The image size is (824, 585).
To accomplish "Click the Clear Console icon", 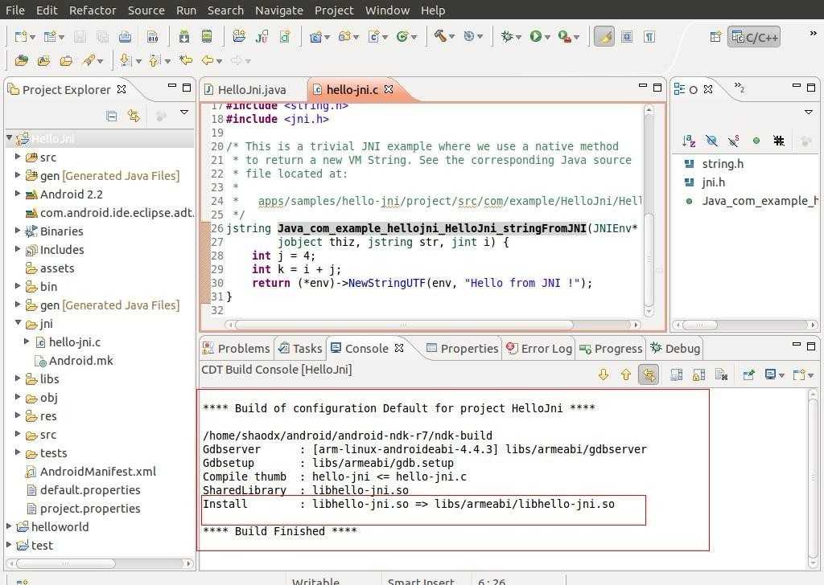I will (722, 374).
